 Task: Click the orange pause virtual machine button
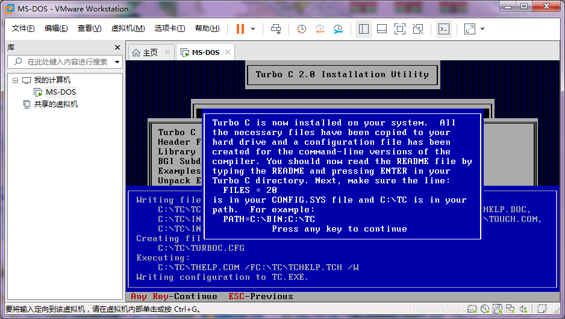coord(240,29)
